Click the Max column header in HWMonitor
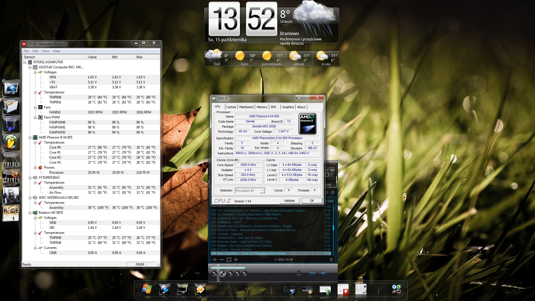The width and height of the screenshot is (535, 301). click(x=147, y=57)
